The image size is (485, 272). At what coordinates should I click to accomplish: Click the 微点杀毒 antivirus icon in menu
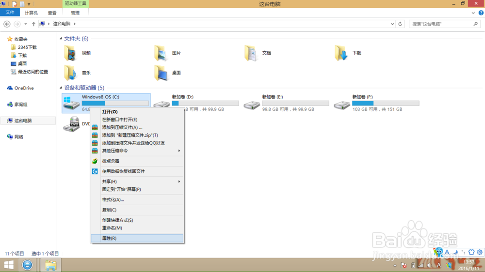[x=95, y=161]
